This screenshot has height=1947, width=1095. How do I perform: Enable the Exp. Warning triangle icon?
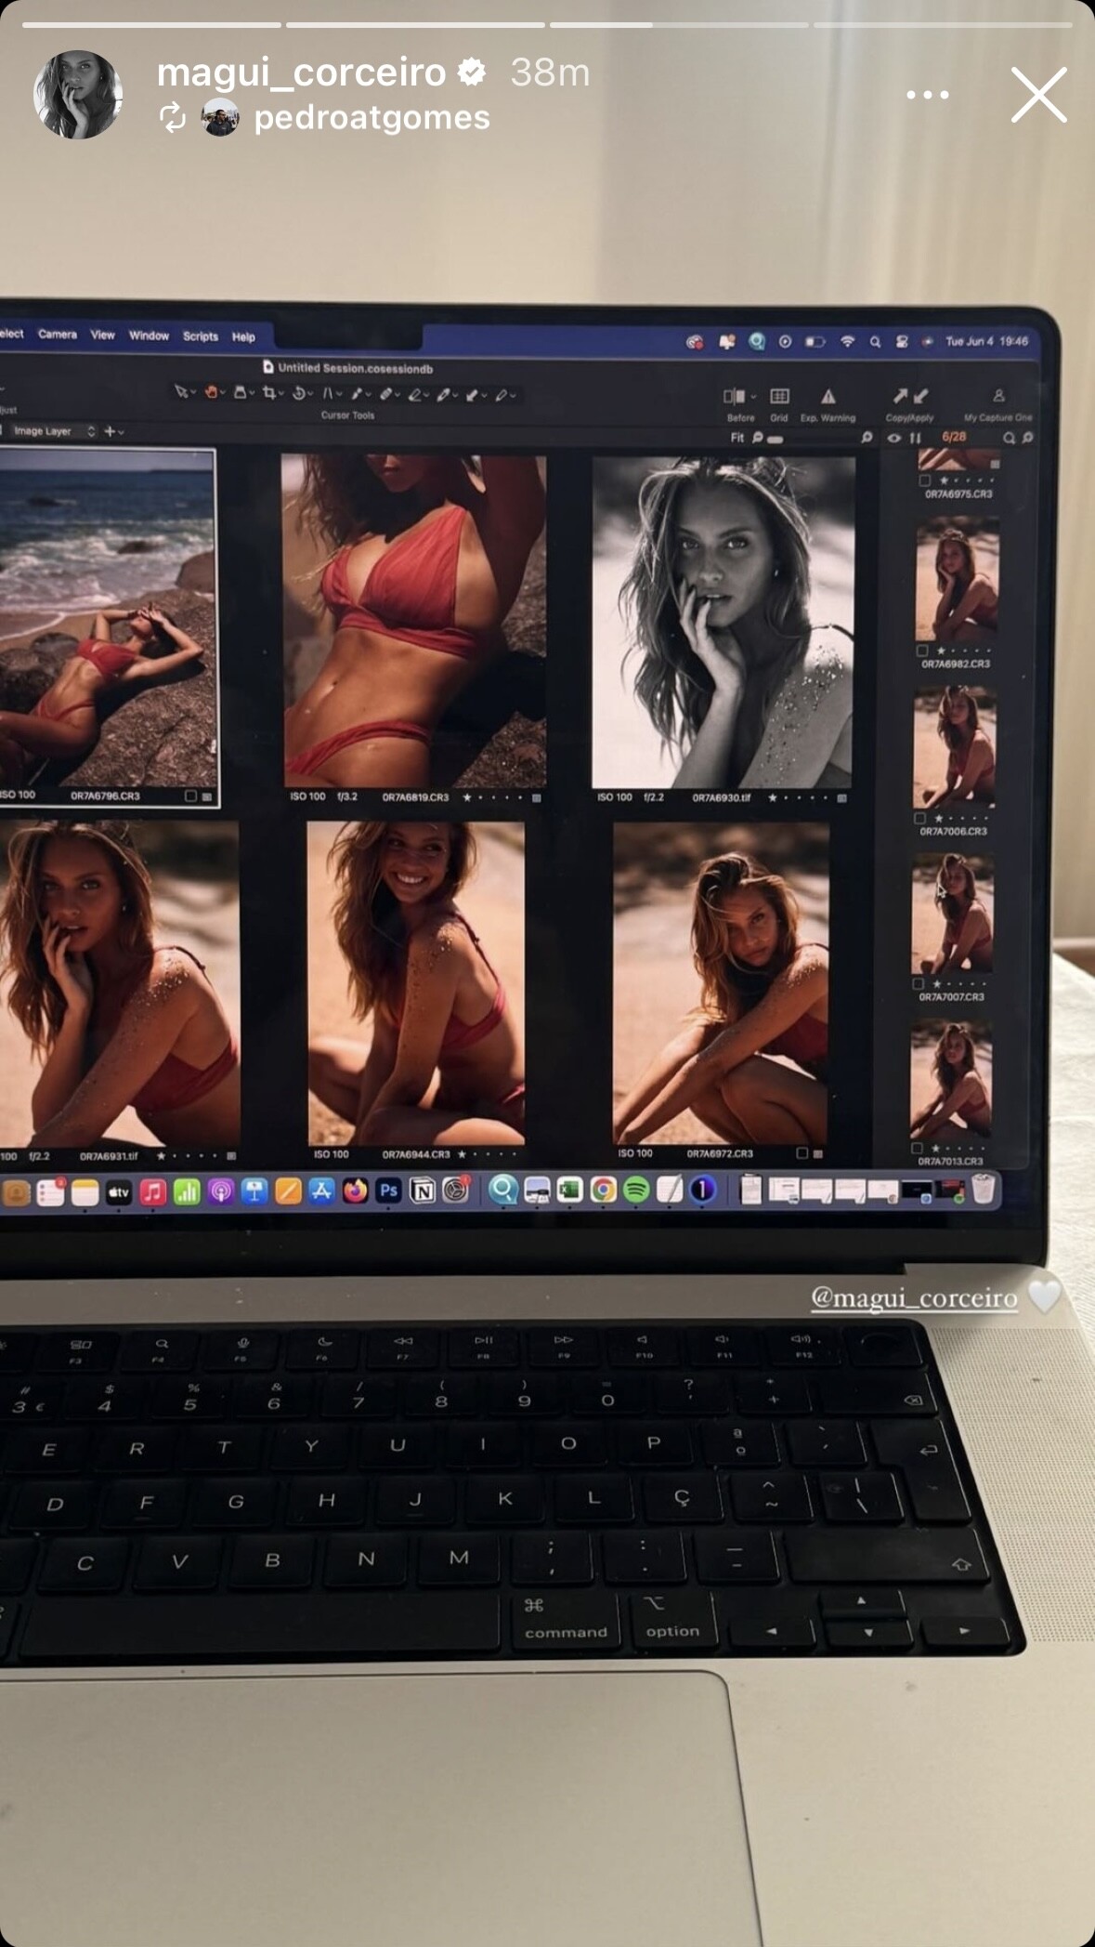(x=828, y=397)
